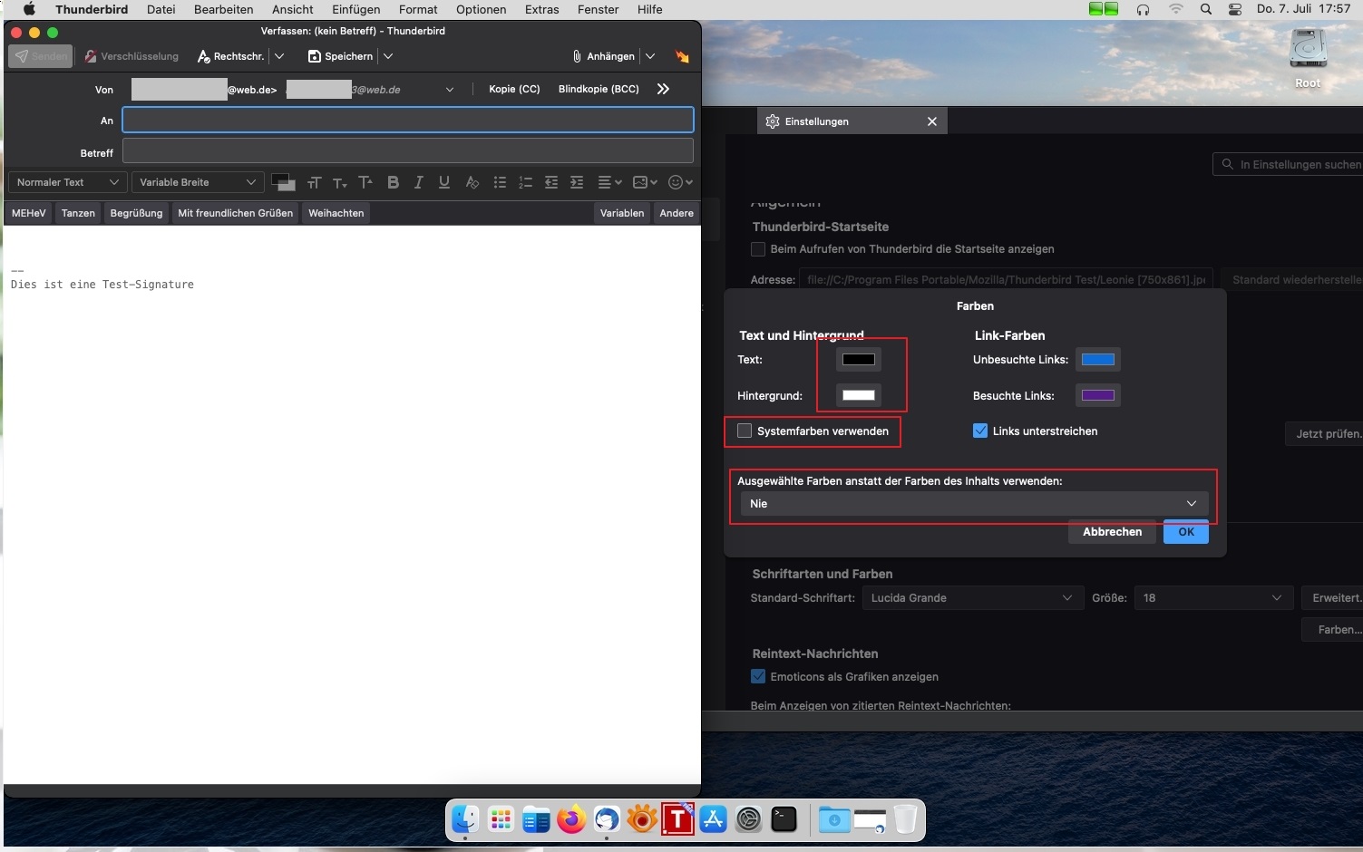Add a Kopie (CC) field

tap(514, 89)
